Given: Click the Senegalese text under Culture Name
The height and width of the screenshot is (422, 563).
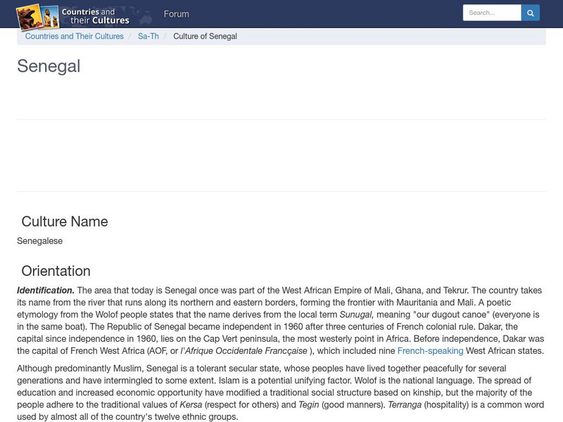Looking at the screenshot, I should pos(40,241).
